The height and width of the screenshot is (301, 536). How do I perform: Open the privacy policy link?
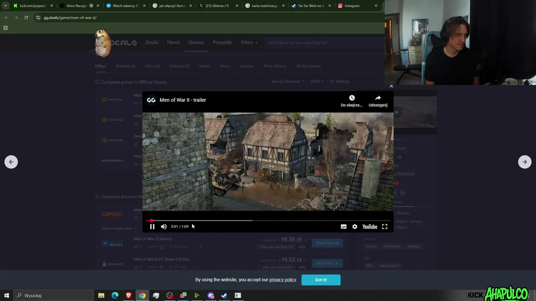(x=283, y=280)
